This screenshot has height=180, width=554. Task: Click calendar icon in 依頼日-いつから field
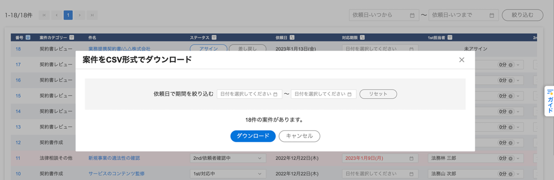click(x=412, y=15)
